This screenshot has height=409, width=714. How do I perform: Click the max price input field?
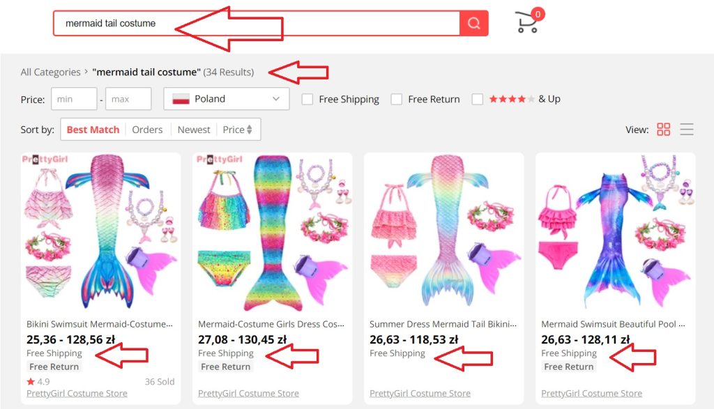click(x=128, y=99)
